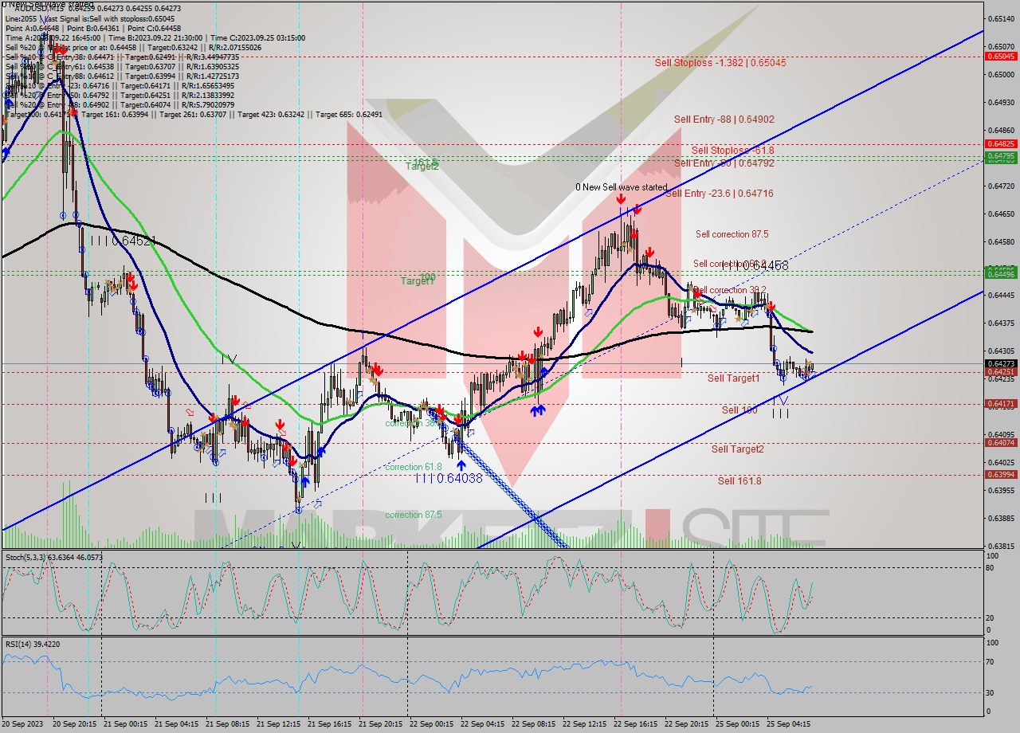The width and height of the screenshot is (1020, 733).
Task: Select the 'Sell Target2' label
Action: pyautogui.click(x=738, y=449)
